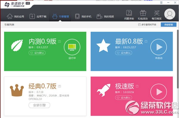Open the hamburger menu in title bar

161,2
